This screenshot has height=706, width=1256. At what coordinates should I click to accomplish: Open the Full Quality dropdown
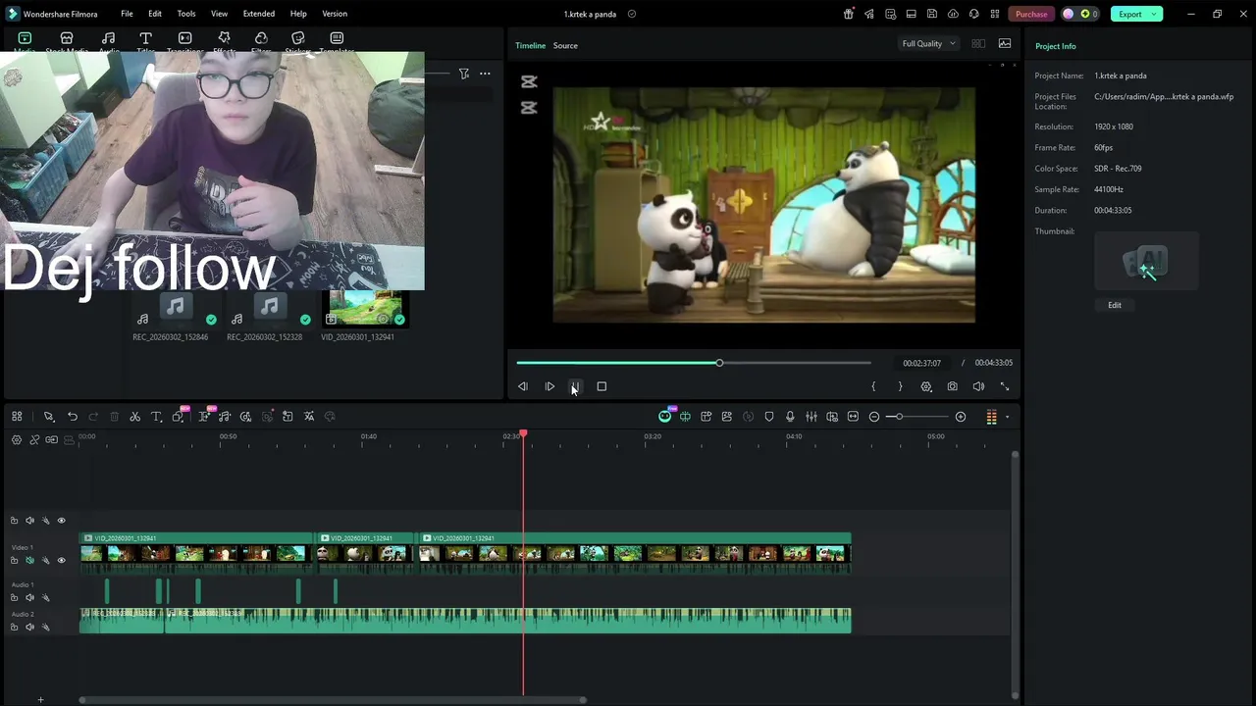pyautogui.click(x=928, y=43)
